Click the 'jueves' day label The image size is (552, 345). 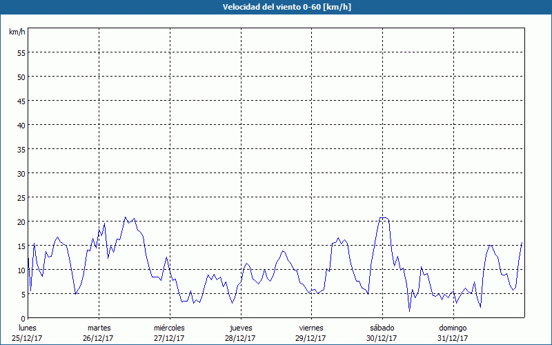(x=240, y=328)
